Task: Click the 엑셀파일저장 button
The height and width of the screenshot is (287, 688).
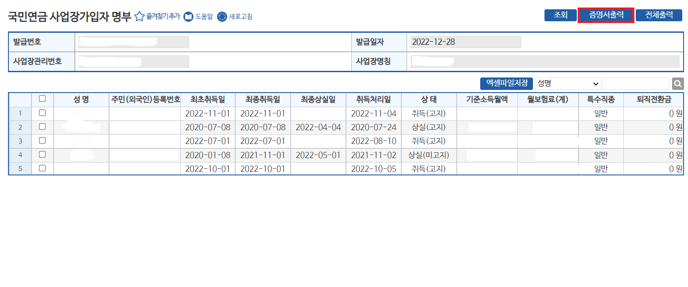Action: pos(507,83)
